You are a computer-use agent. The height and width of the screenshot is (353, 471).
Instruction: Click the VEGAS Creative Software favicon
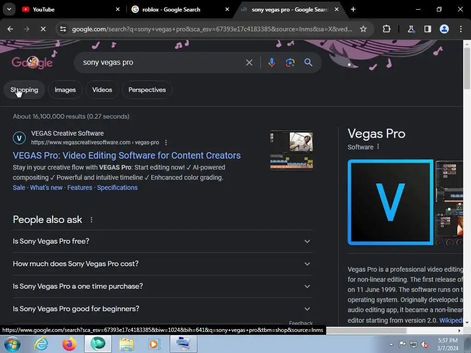click(19, 138)
